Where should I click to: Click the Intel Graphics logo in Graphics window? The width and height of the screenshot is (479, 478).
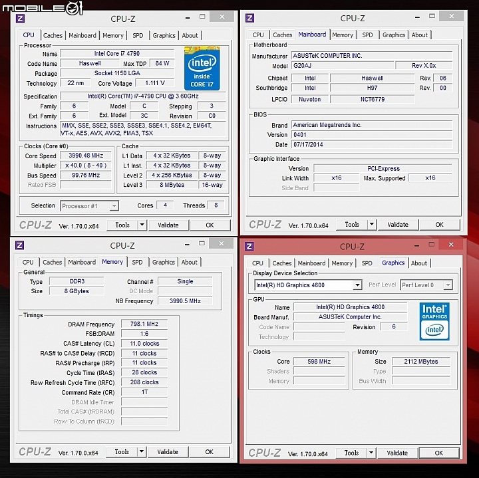434,321
